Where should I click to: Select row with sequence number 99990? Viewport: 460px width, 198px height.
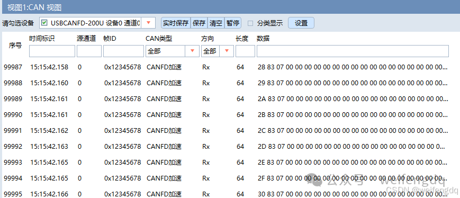226,115
